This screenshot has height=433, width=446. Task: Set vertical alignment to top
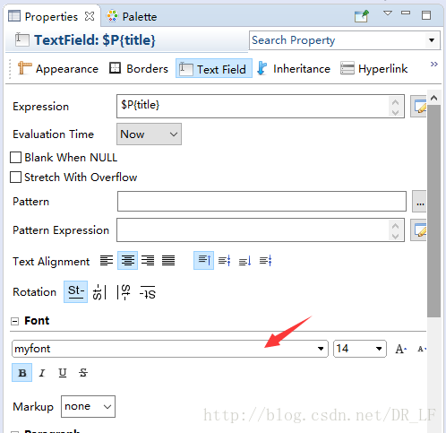click(203, 261)
